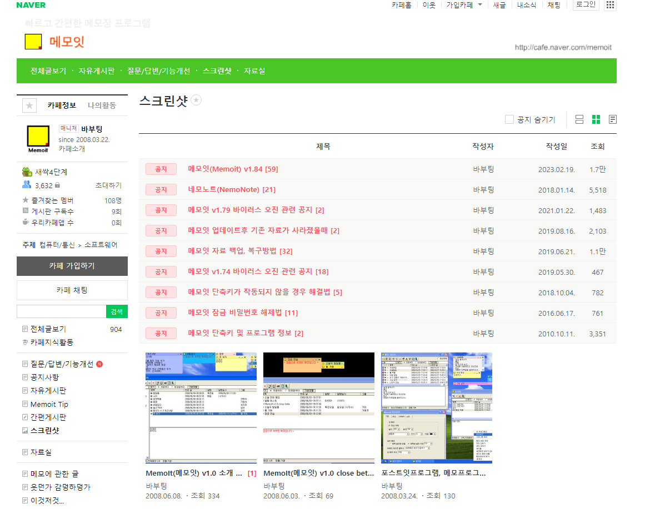The image size is (645, 509).
Task: Select the 카페정보 tab
Action: click(x=62, y=105)
